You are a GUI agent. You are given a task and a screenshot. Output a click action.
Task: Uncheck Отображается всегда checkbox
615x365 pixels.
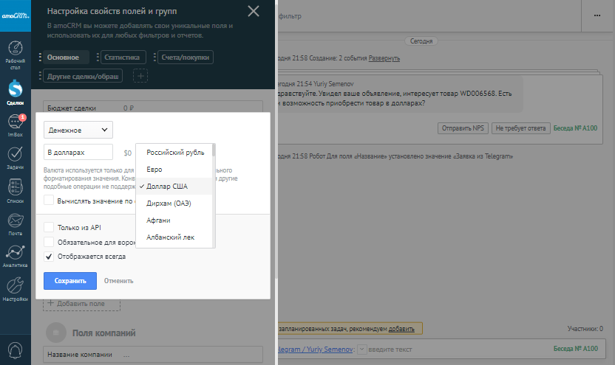click(x=49, y=257)
